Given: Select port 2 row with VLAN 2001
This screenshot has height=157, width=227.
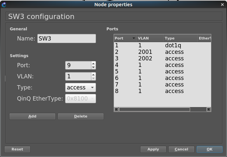Looking at the screenshot, I should (x=162, y=52).
